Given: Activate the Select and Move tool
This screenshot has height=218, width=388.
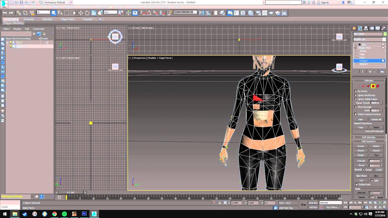Looking at the screenshot, I should 81,13.
